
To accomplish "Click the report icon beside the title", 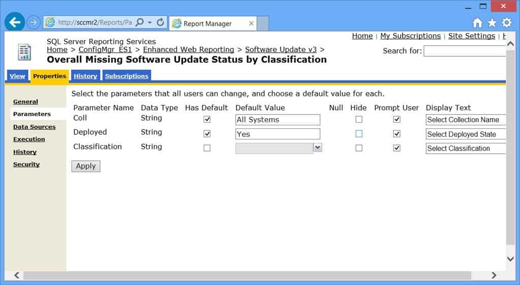I will [24, 52].
